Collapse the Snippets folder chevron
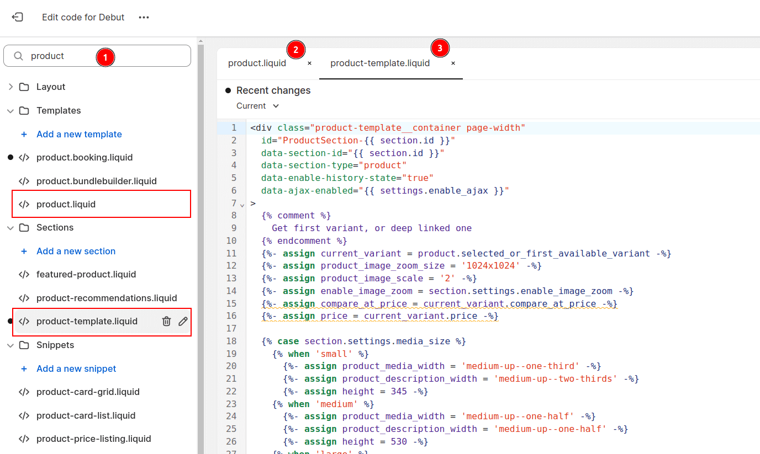Viewport: 760px width, 454px height. click(10, 345)
